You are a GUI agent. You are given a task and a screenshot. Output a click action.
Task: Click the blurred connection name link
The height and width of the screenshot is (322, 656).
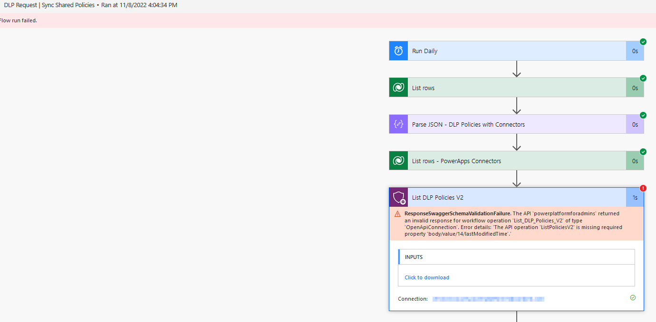click(x=488, y=298)
